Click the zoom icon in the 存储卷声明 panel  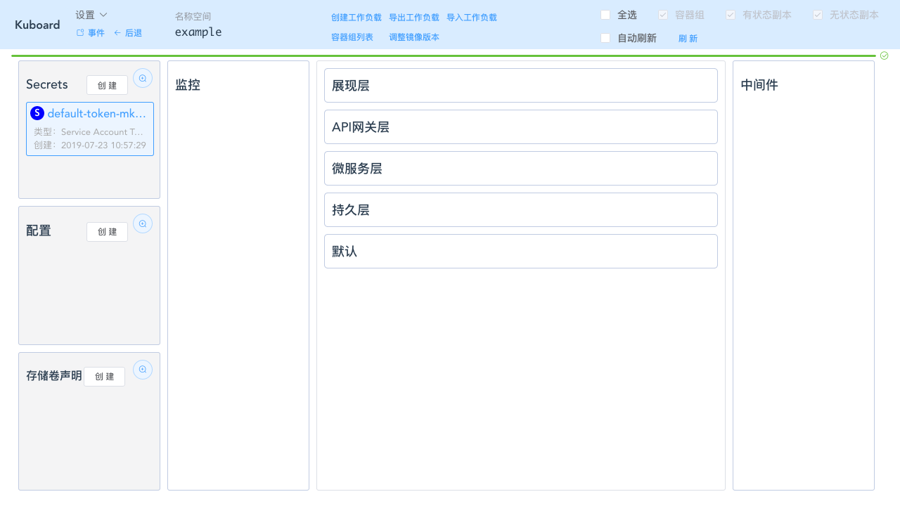click(x=143, y=370)
